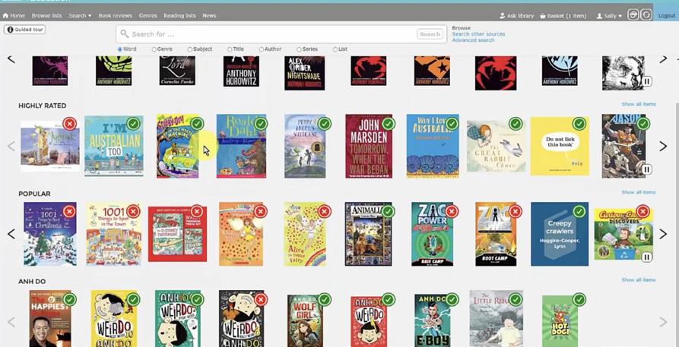Click the Ask library link text
The width and height of the screenshot is (679, 347).
tap(520, 16)
